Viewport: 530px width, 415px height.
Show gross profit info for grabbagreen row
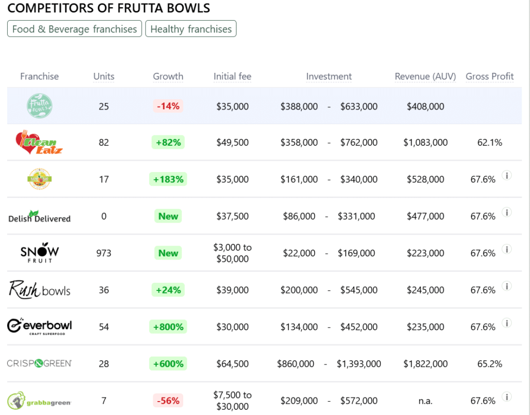pos(507,397)
